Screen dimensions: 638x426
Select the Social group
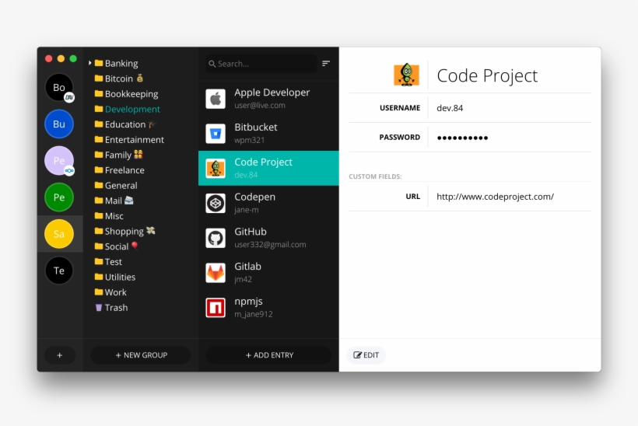117,246
